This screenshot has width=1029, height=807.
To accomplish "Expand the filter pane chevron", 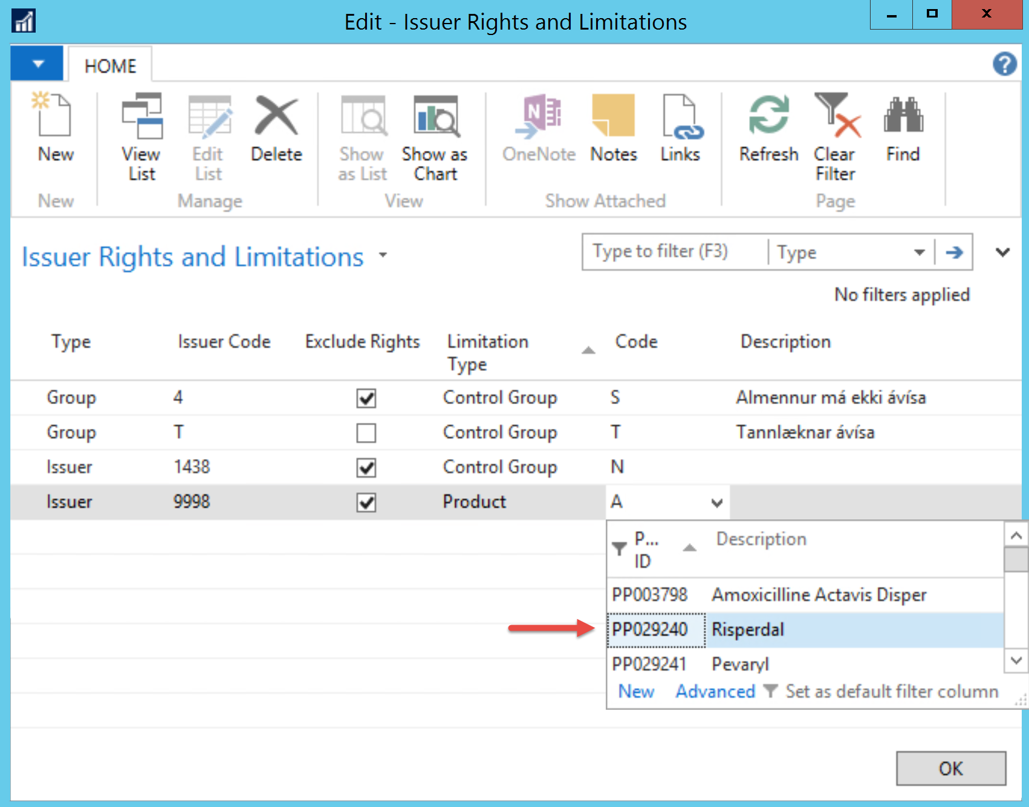I will [1002, 252].
